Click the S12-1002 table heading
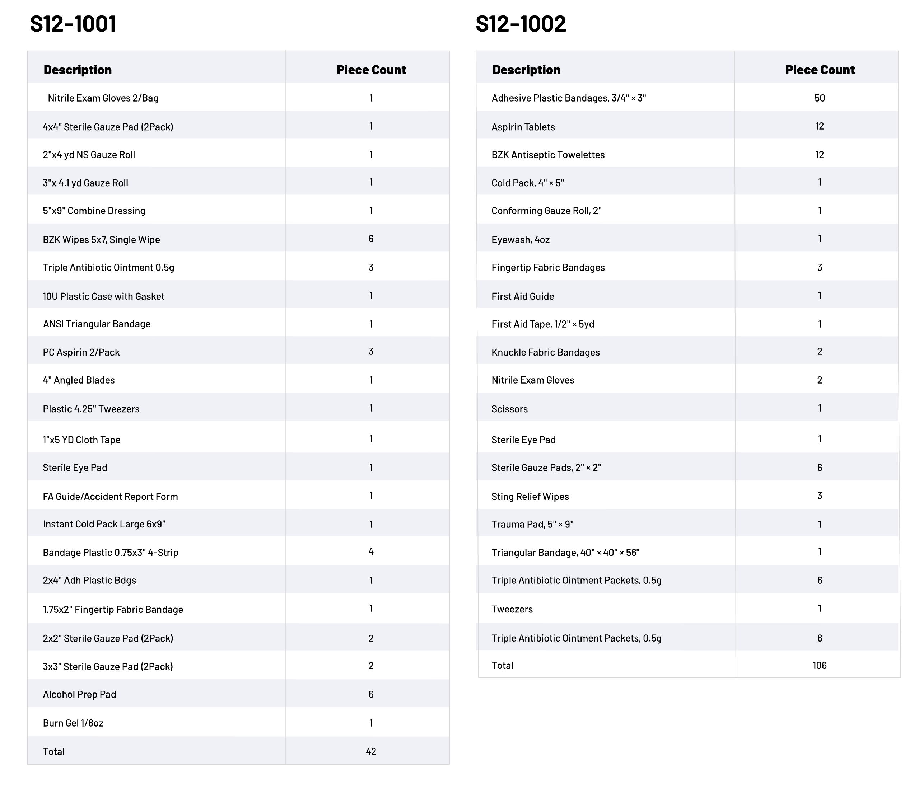Viewport: 919px width, 803px height. pyautogui.click(x=521, y=24)
